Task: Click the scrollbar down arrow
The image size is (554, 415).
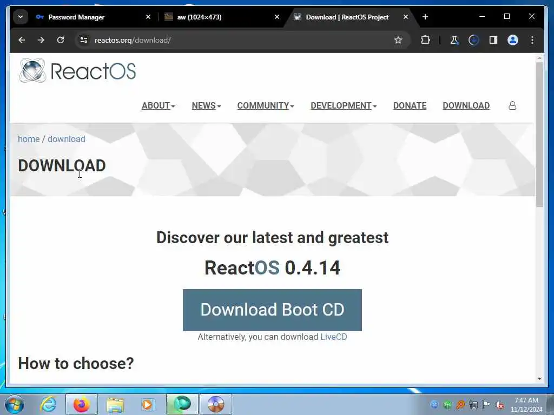Action: pos(539,379)
